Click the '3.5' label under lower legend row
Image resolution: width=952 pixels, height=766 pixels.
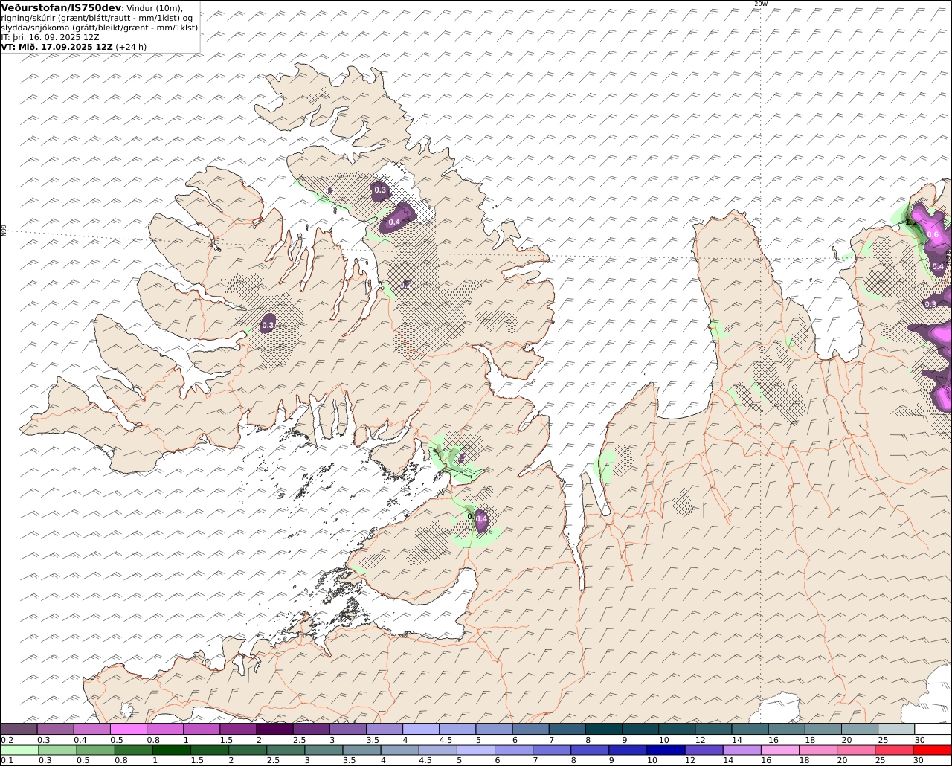pyautogui.click(x=349, y=760)
